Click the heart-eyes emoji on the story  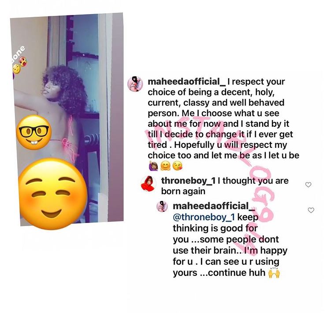pyautogui.click(x=23, y=61)
